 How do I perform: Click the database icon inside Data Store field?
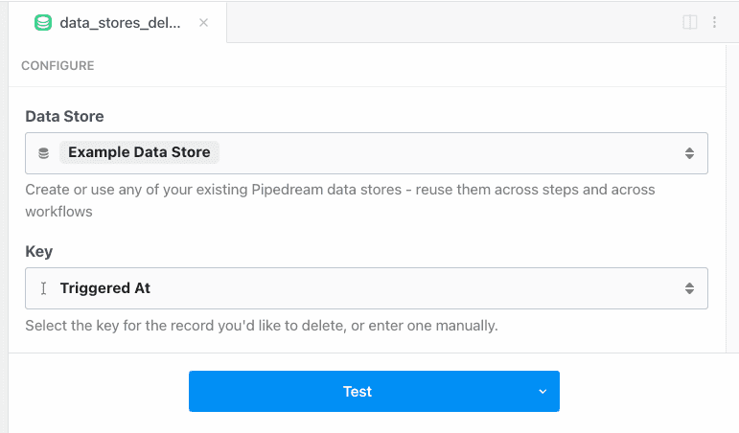pyautogui.click(x=43, y=153)
